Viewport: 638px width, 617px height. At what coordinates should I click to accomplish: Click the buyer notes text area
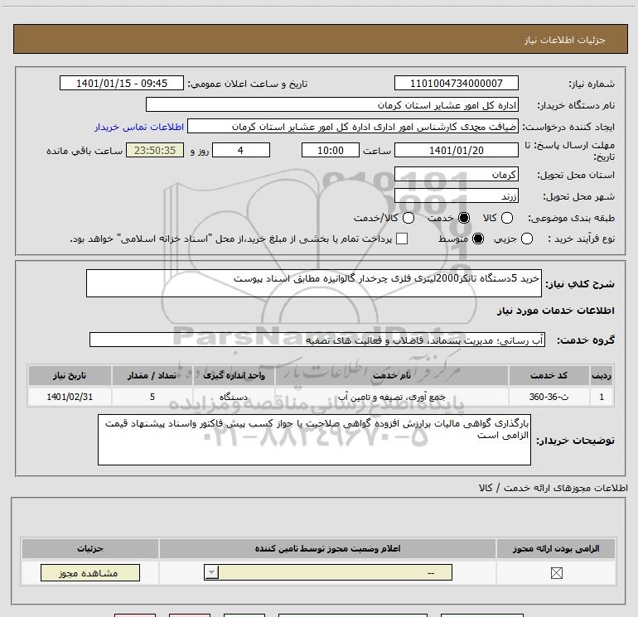314,440
